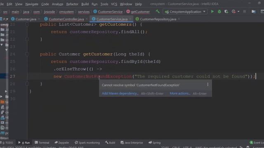Click the com breadcrumb

tap(37, 12)
